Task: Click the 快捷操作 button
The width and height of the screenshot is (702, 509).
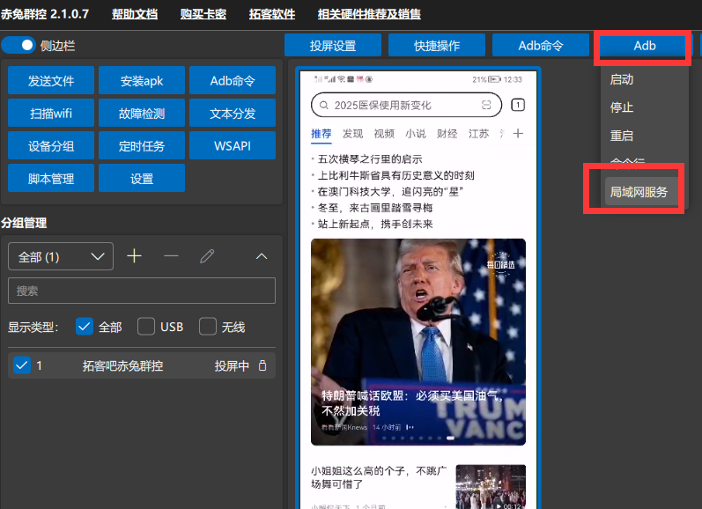Action: click(x=437, y=45)
